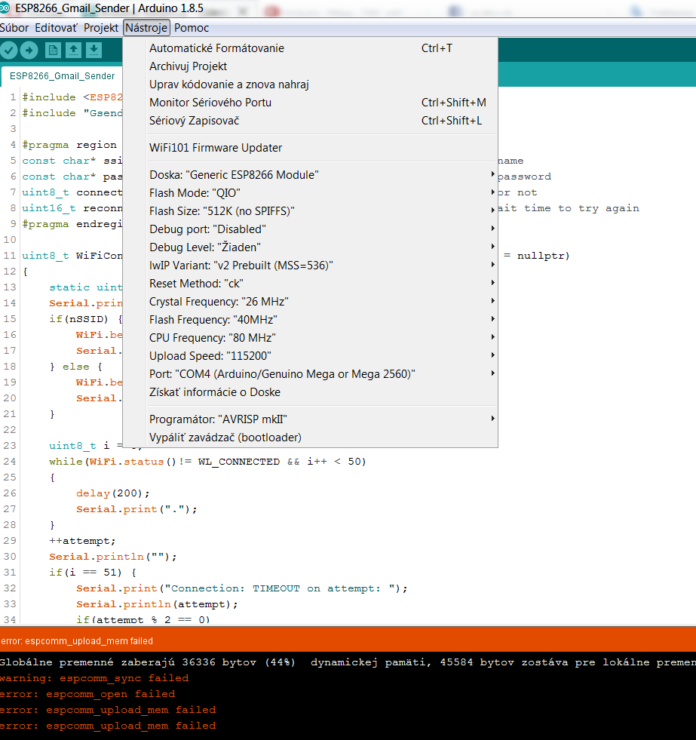Click the Upload arrow toolbar icon
The width and height of the screenshot is (696, 740).
[29, 51]
